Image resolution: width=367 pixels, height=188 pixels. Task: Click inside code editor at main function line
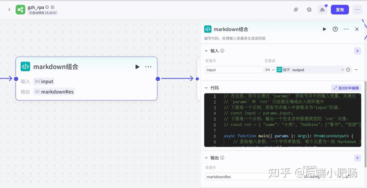coord(288,136)
